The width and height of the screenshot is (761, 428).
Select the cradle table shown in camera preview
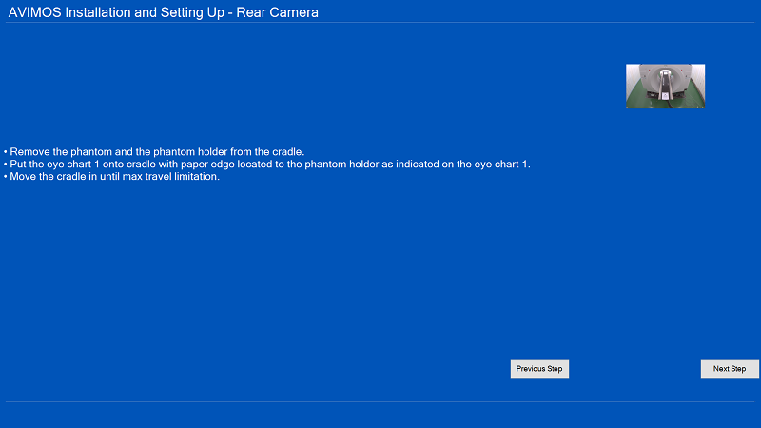[666, 88]
